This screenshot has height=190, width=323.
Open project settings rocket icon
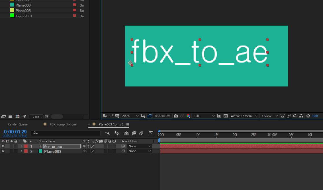click(24, 116)
